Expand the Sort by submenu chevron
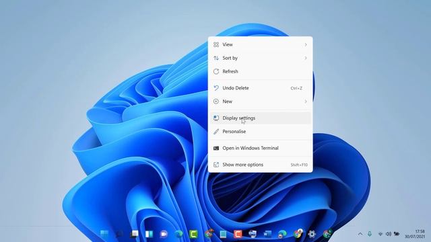Viewport: 431px width, 242px height. coord(306,58)
